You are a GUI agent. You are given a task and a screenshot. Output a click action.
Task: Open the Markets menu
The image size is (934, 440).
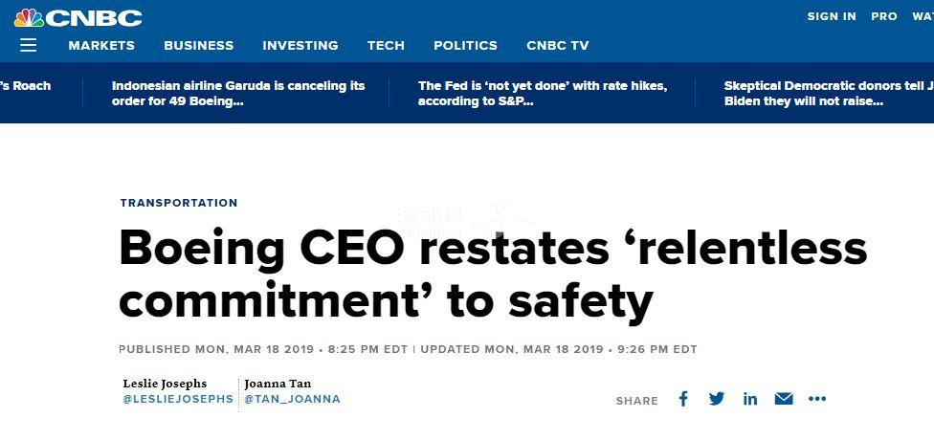[101, 45]
